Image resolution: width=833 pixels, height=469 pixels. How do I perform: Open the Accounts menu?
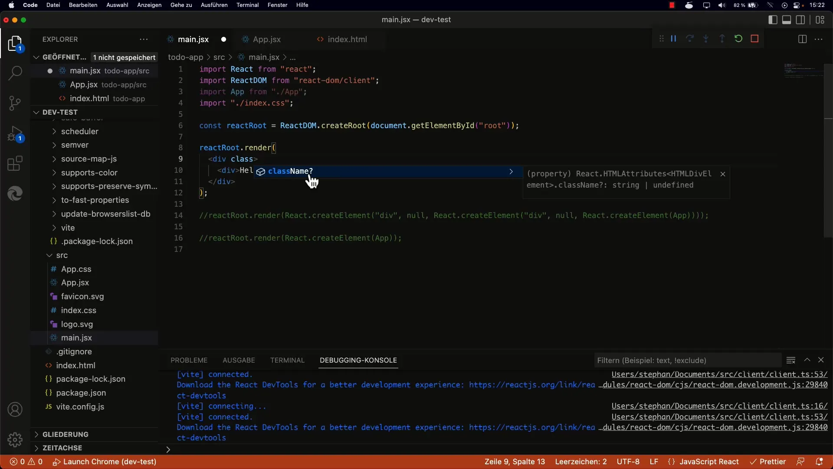[15, 410]
